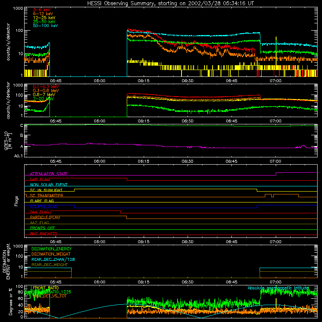The width and height of the screenshot is (322, 322).
Task: Click the 05:45 tick under the Flags panel
Action: pyautogui.click(x=56, y=242)
